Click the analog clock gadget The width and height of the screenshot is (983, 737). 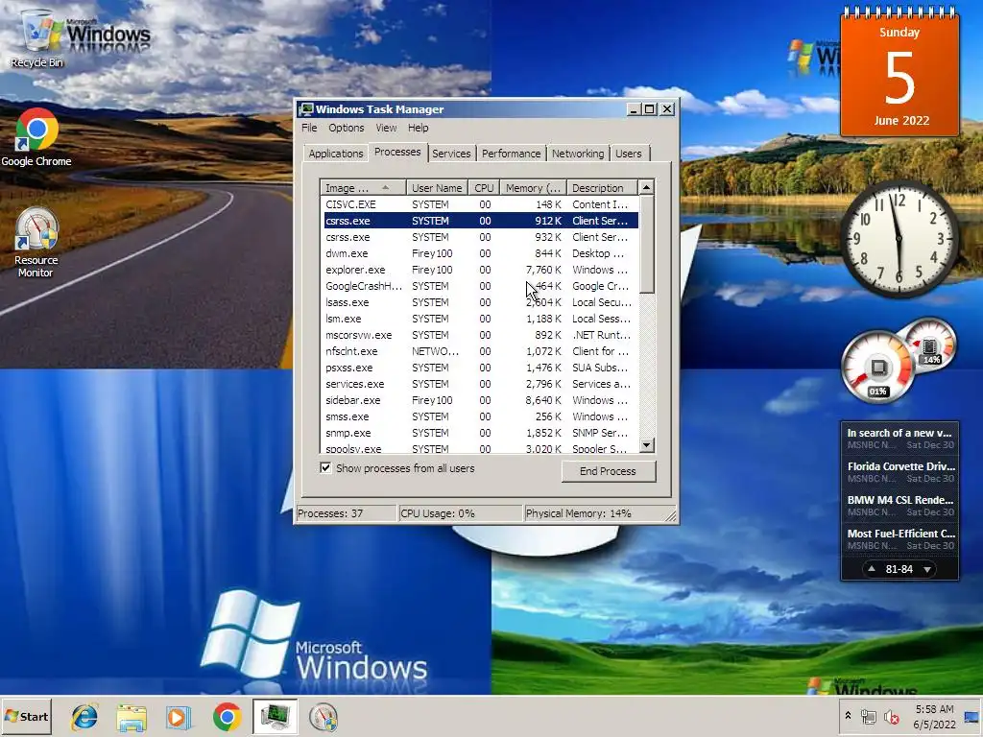tap(899, 239)
